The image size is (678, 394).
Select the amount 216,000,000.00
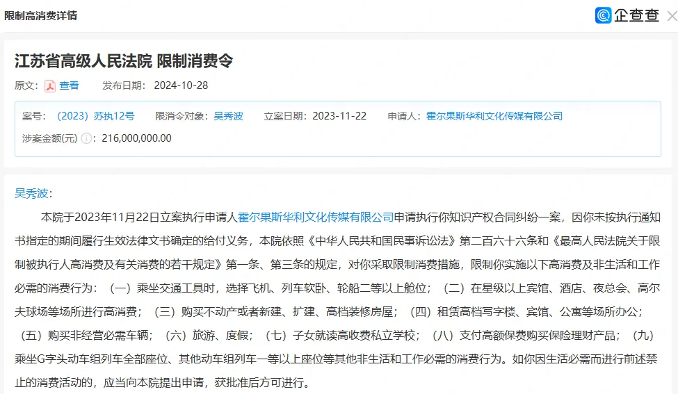click(136, 138)
